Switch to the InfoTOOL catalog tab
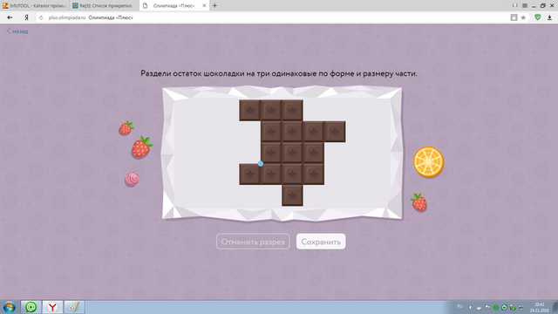558x314 pixels. [x=35, y=6]
